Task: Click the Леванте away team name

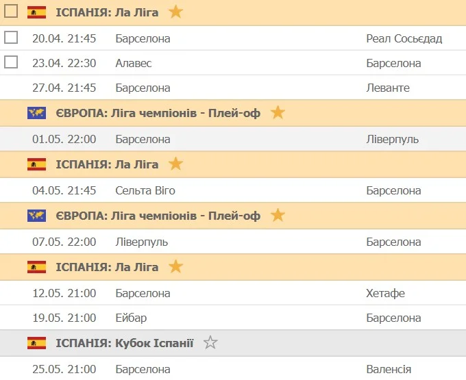Action: [388, 88]
